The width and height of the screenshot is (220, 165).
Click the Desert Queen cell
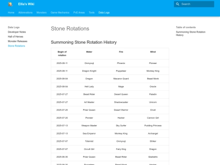tap(121, 94)
